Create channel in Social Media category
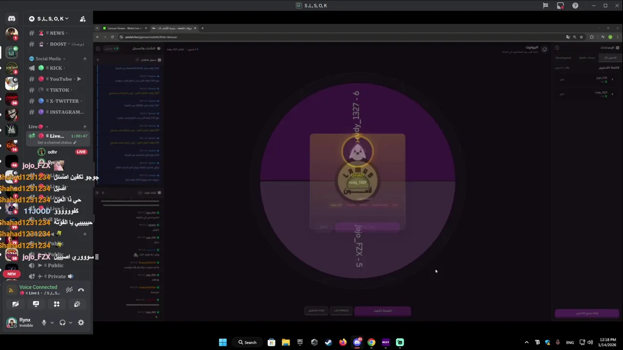The height and width of the screenshot is (350, 623). 85,59
